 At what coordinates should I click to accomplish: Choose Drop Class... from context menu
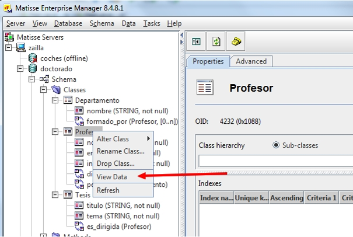click(123, 163)
